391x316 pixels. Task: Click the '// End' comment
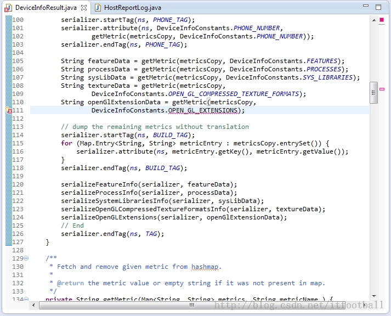(72, 225)
